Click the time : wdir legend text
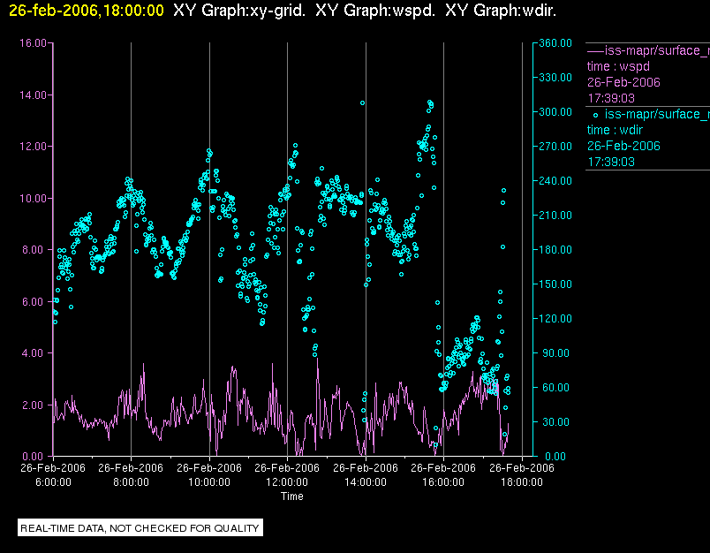 (615, 131)
